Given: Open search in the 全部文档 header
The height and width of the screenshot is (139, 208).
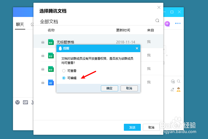Looking at the screenshot, I should (x=157, y=20).
